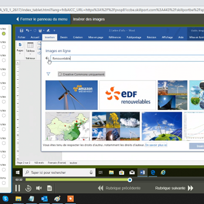204x204 pixels.
Task: Click the Word icon in taskbar
Action: pos(143,173)
